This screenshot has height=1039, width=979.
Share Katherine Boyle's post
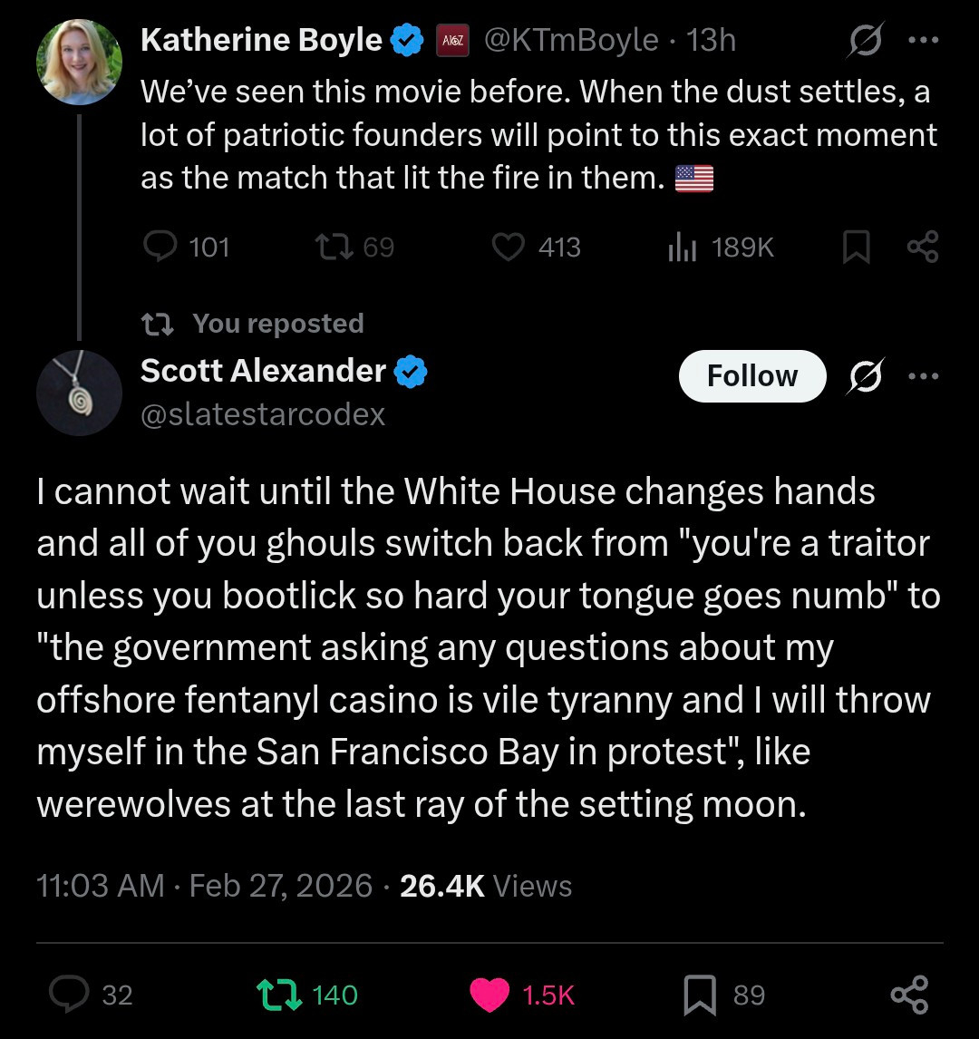[922, 248]
